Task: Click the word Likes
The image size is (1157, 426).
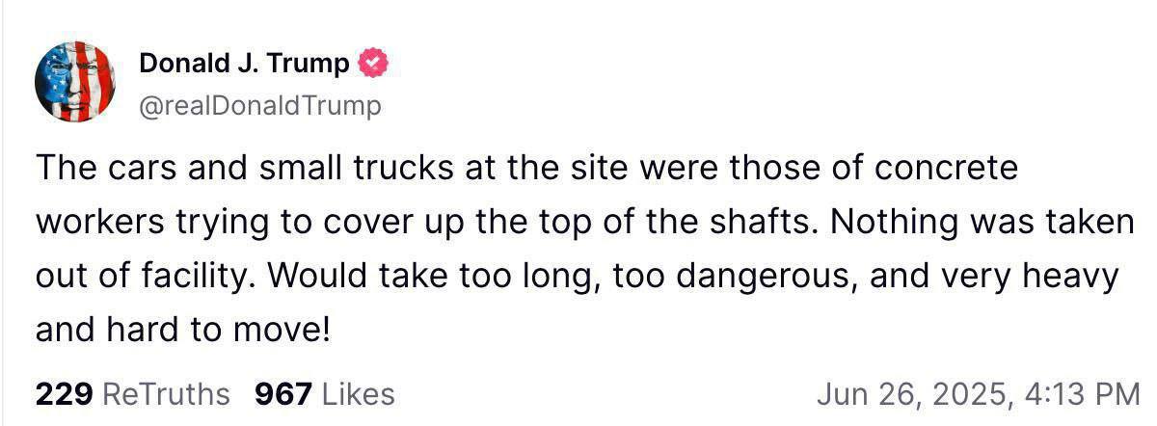Action: [358, 394]
